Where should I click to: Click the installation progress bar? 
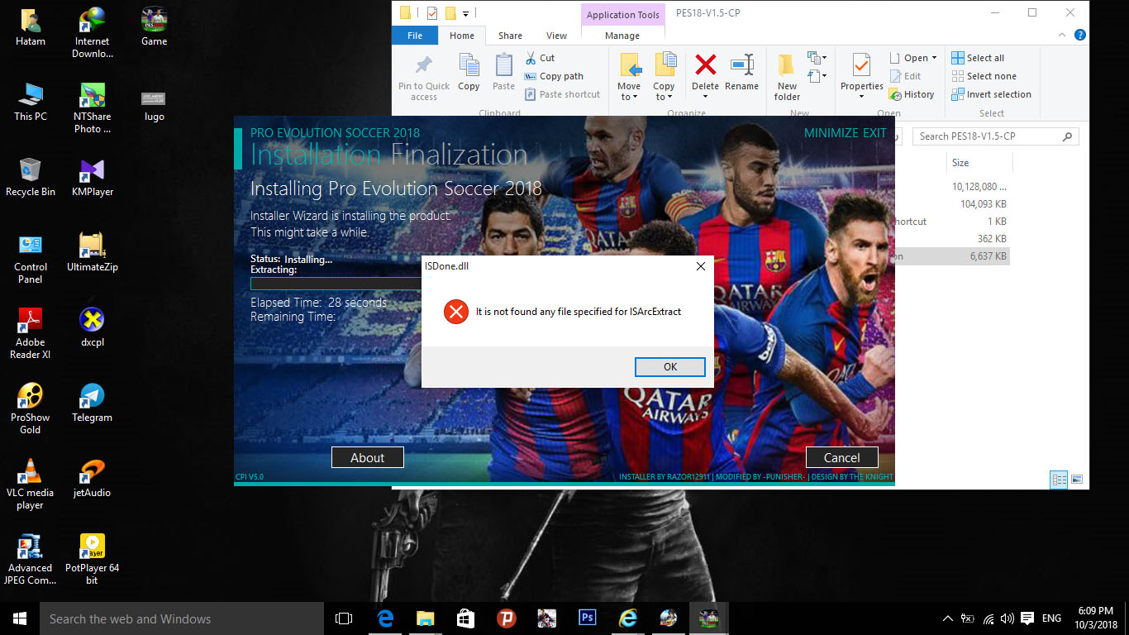[x=336, y=284]
